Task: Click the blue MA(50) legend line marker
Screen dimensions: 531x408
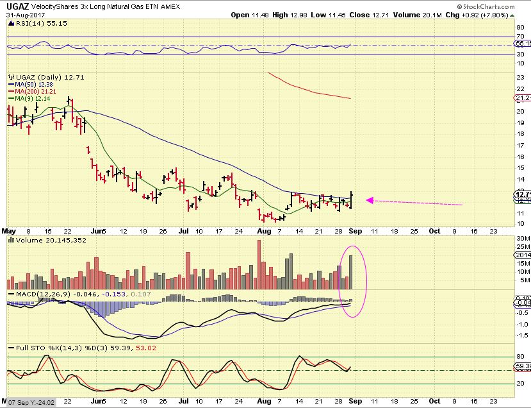Action: pos(11,85)
